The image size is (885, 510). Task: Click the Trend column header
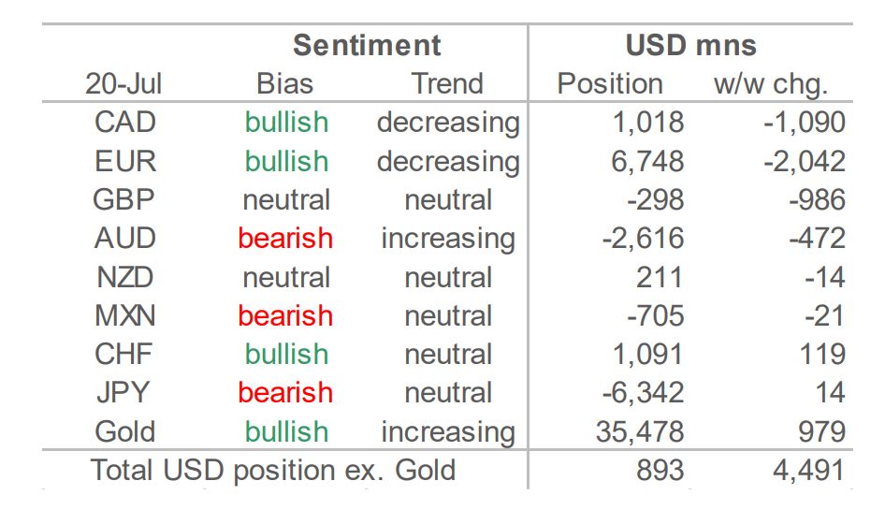[447, 84]
